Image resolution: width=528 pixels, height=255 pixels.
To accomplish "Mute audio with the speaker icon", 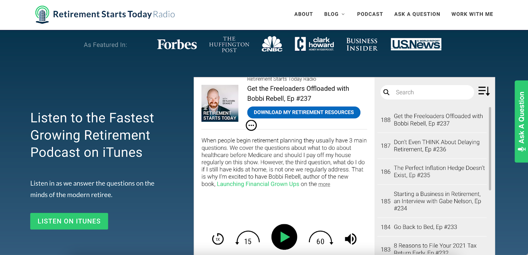I will click(351, 239).
